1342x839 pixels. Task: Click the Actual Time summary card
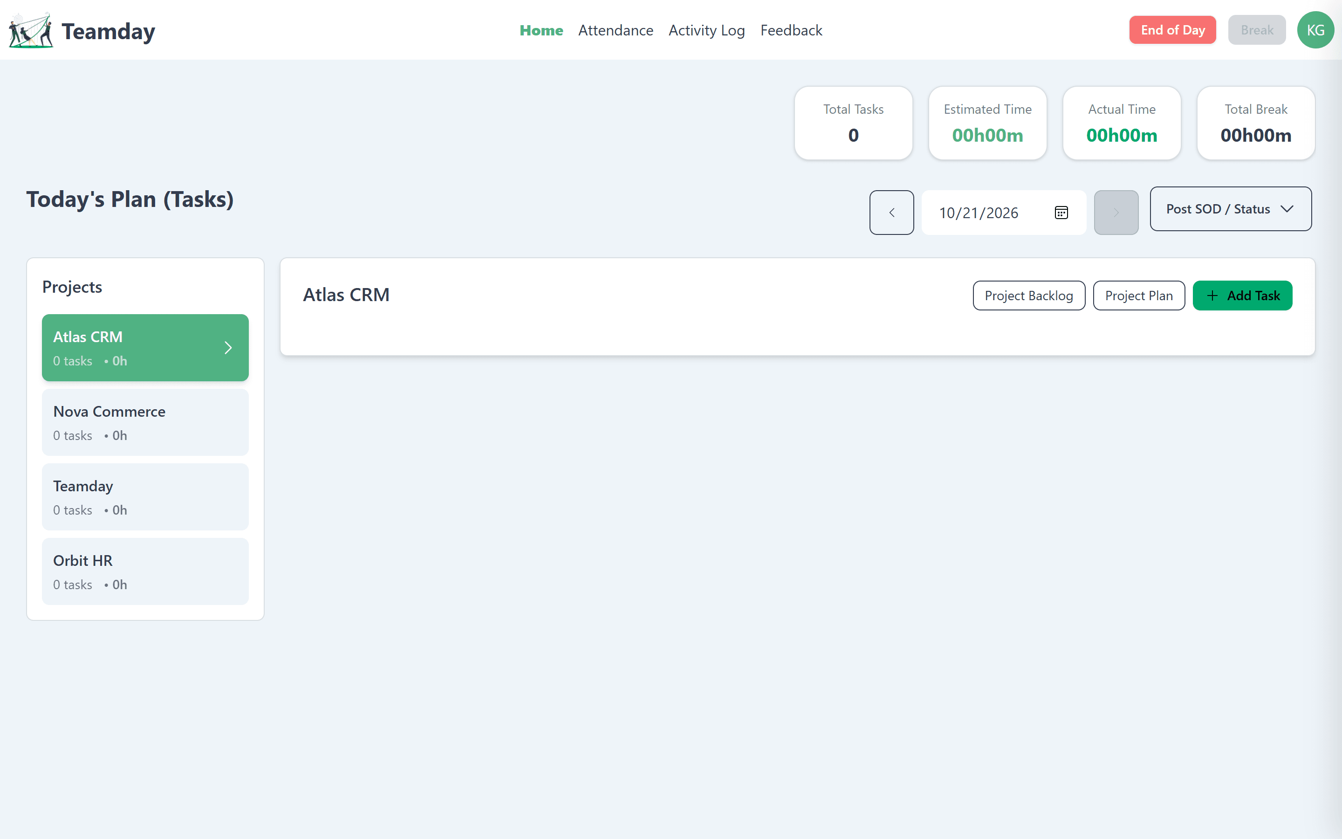click(1122, 123)
